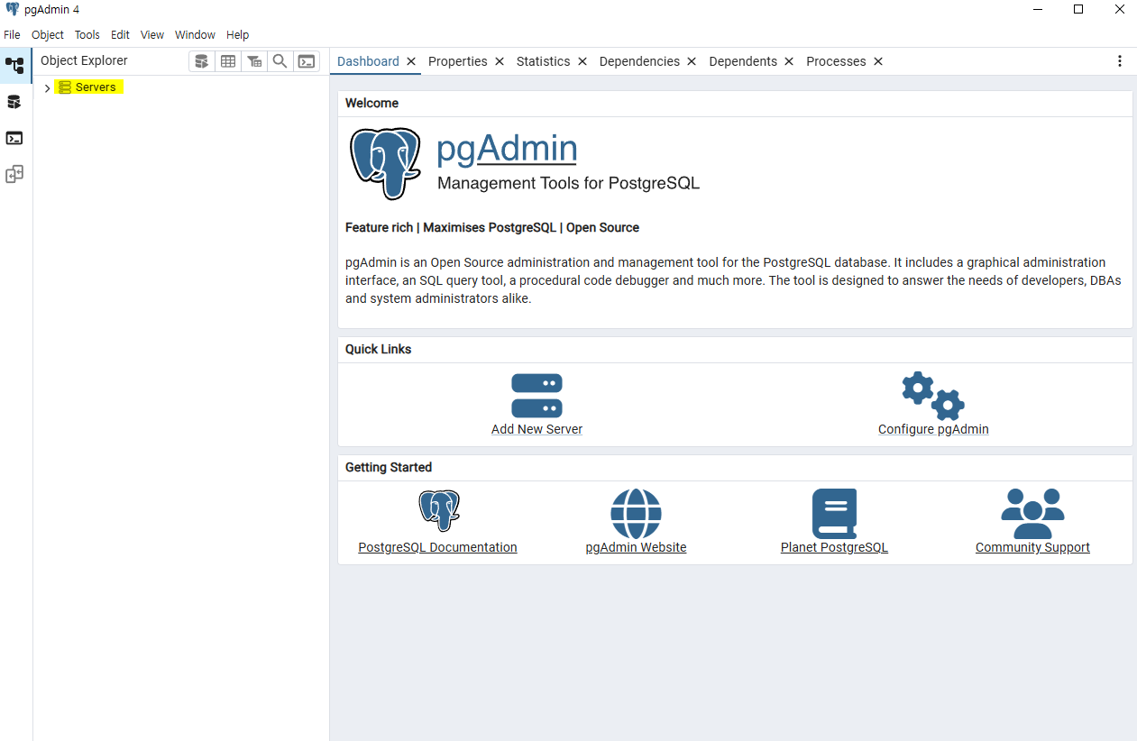Click the pgAdmin Website globe icon
The height and width of the screenshot is (741, 1137).
pyautogui.click(x=636, y=514)
